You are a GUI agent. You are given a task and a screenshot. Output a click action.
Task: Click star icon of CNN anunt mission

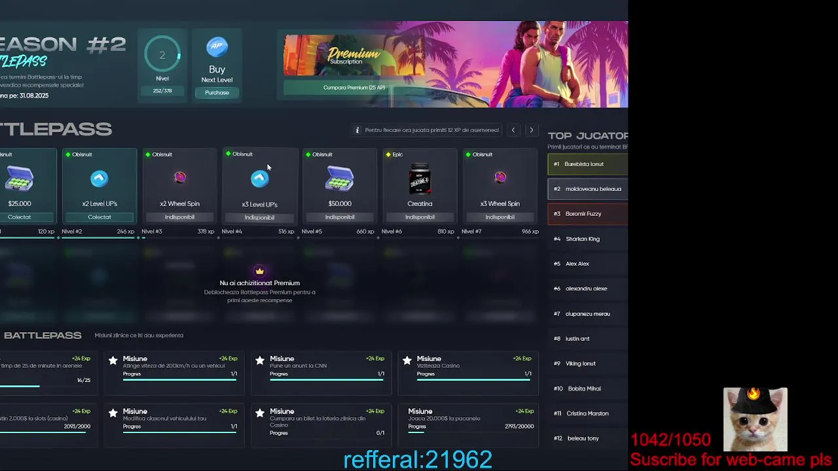(x=260, y=360)
